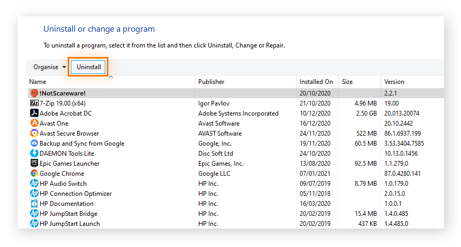The image size is (461, 247).
Task: Click the HP JumpStart Launch icon
Action: tap(34, 224)
